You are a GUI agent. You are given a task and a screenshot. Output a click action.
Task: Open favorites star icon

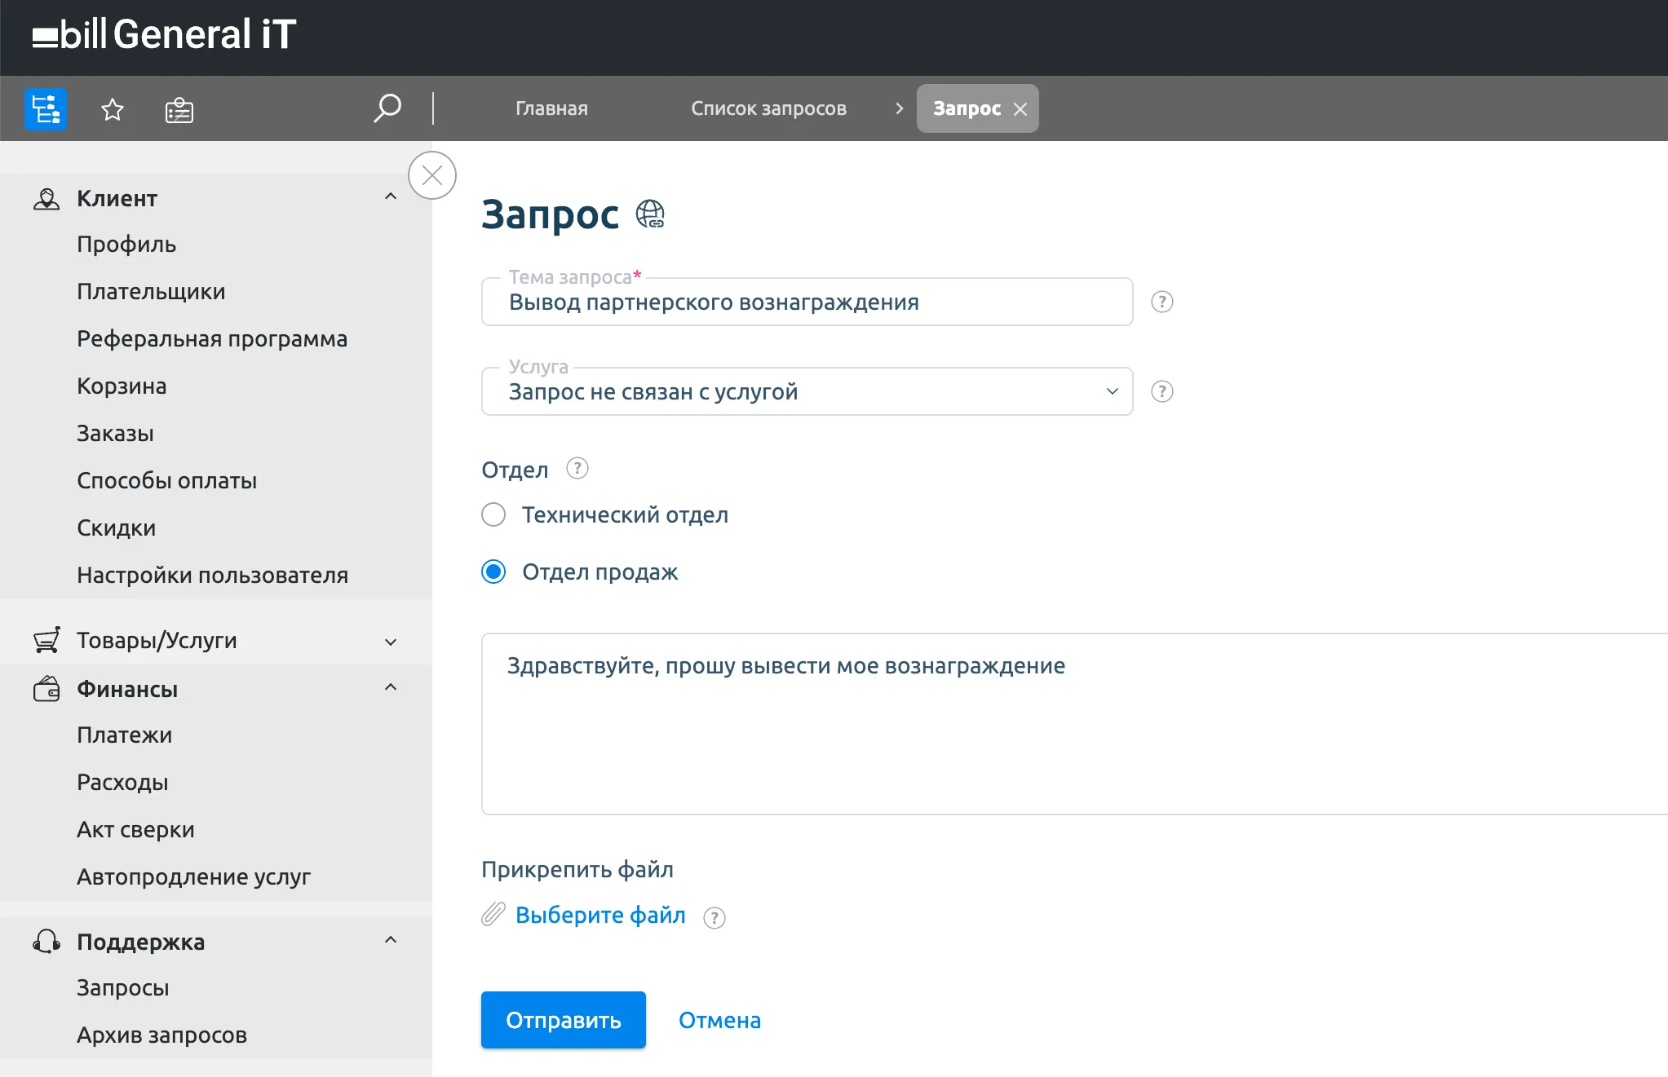click(113, 108)
